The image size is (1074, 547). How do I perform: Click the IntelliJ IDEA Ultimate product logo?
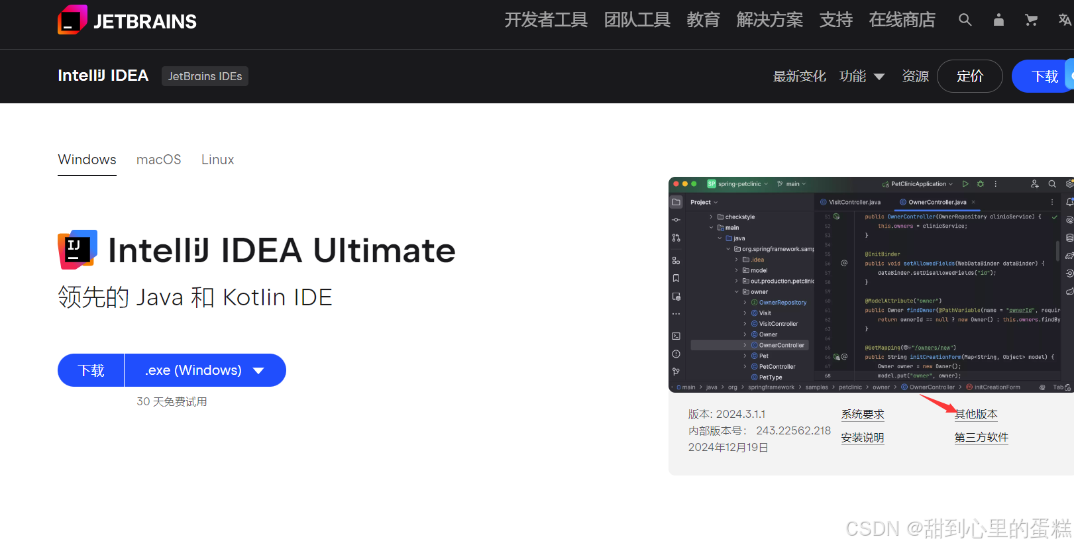point(78,250)
